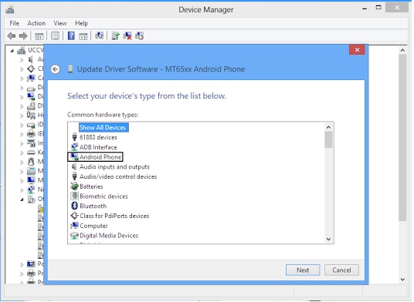Expand the DVD drives node in tree

pyautogui.click(x=22, y=106)
